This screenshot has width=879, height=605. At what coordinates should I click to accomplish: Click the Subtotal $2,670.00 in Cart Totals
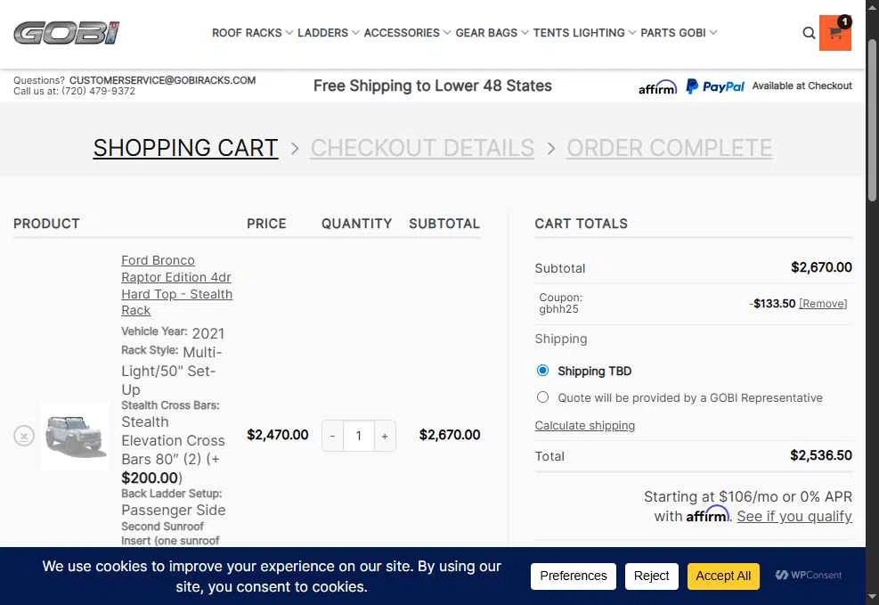pyautogui.click(x=821, y=267)
